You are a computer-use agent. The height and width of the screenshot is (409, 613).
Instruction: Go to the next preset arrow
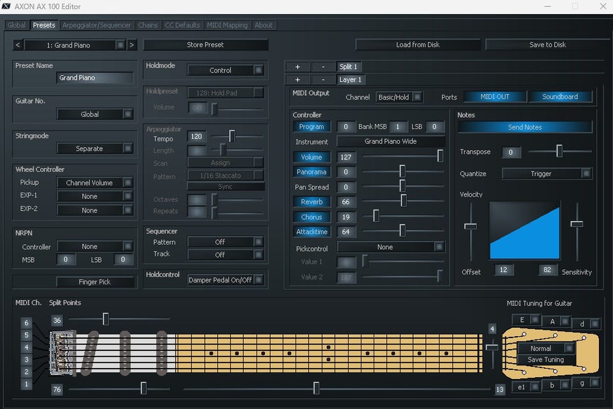click(x=132, y=45)
